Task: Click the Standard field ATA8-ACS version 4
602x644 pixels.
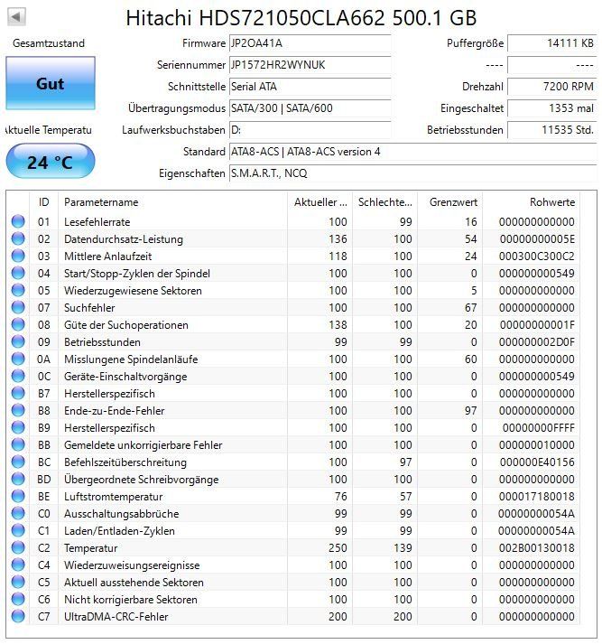Action: (412, 152)
